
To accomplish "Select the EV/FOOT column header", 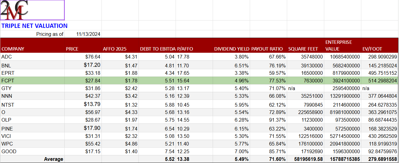I will click(372, 49).
